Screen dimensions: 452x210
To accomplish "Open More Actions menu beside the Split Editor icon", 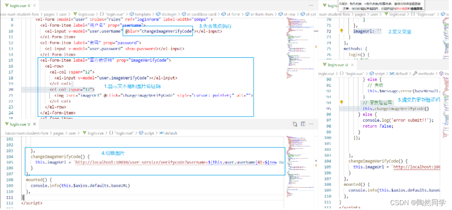I will pyautogui.click(x=311, y=124).
